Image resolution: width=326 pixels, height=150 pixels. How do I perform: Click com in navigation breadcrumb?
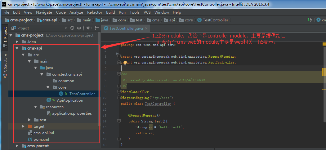point(119,20)
